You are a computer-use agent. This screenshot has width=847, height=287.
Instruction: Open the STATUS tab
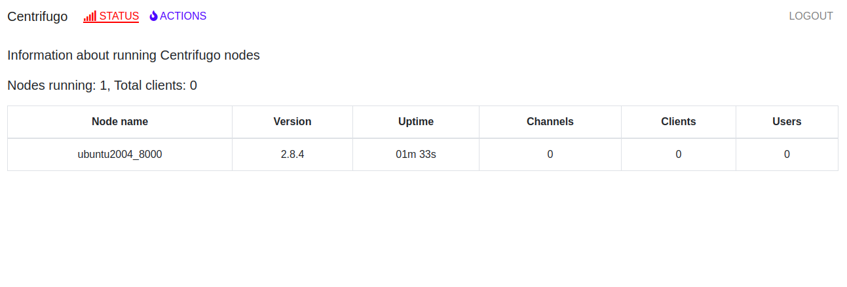tap(111, 16)
